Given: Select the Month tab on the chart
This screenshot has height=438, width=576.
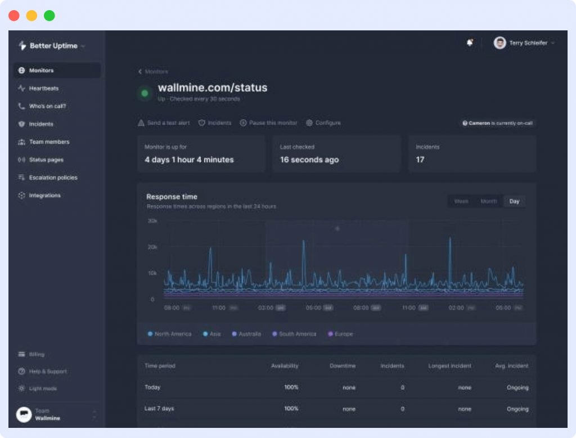Looking at the screenshot, I should pos(488,201).
